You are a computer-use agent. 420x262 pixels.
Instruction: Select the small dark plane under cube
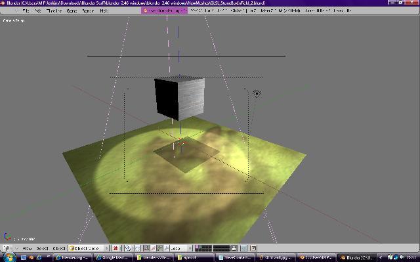click(x=186, y=154)
